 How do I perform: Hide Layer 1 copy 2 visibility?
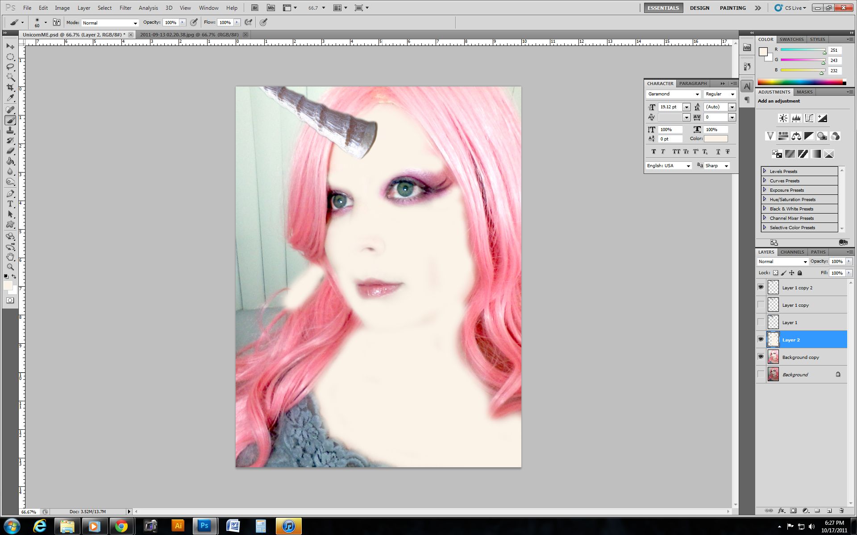[761, 287]
